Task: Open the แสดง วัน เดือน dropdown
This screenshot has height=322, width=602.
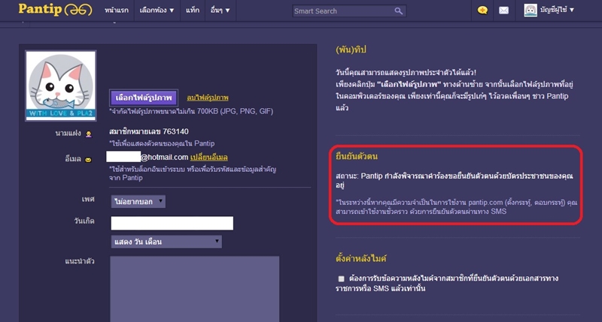Action: coord(166,242)
